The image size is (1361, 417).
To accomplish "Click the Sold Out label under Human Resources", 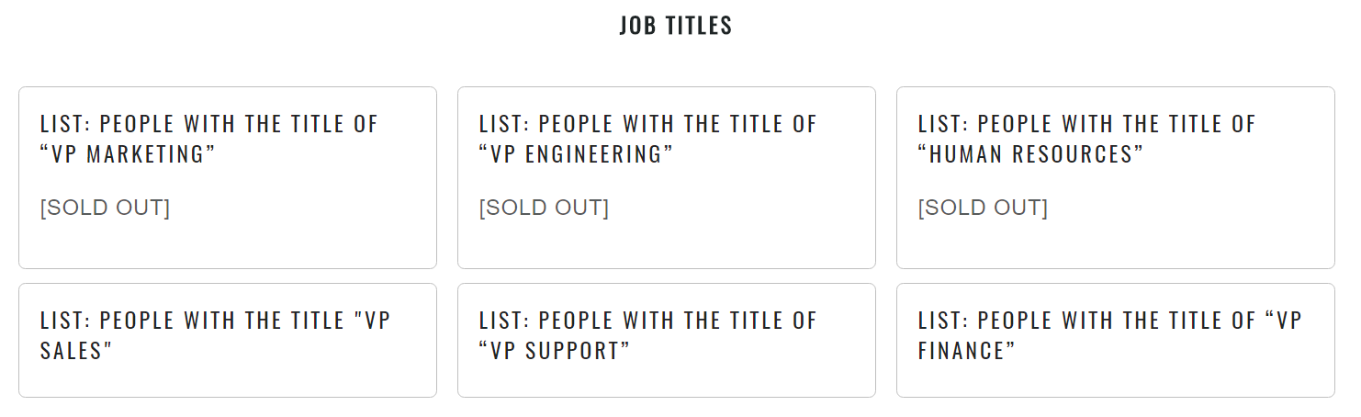I will [x=983, y=208].
